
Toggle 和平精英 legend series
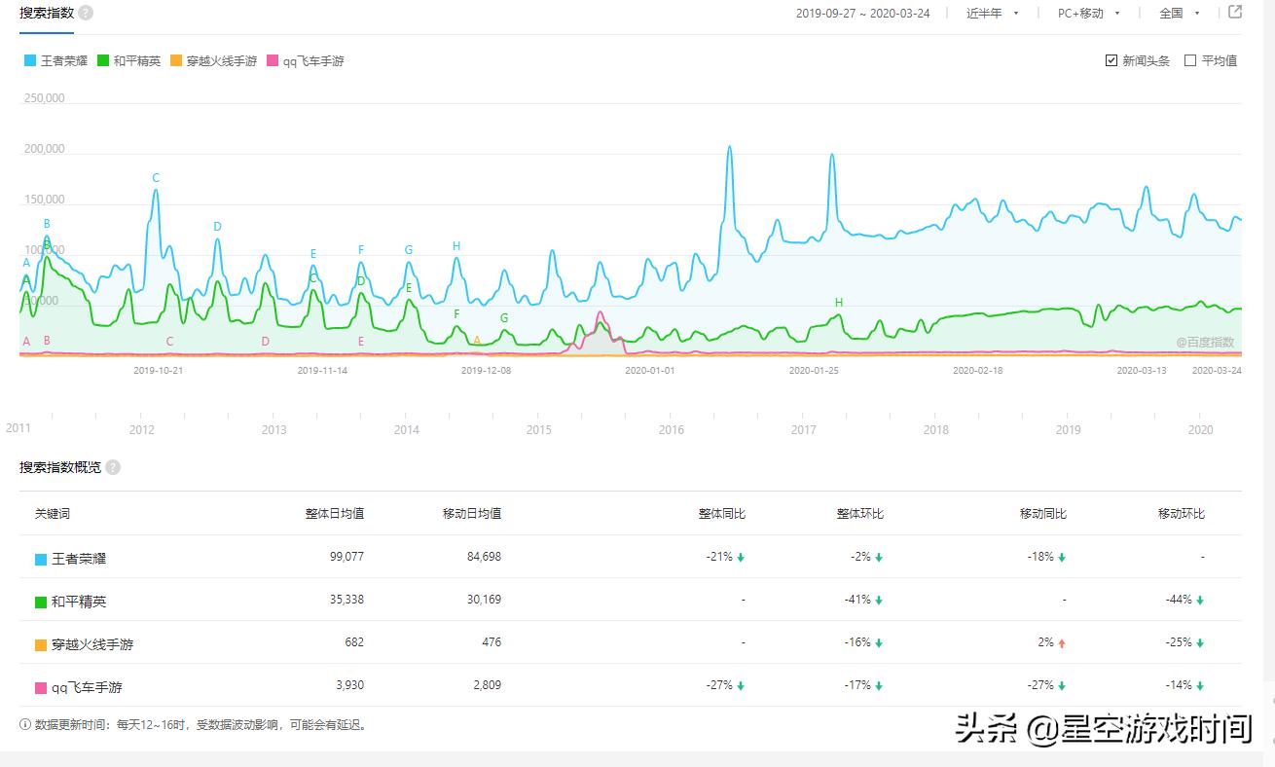coord(129,60)
